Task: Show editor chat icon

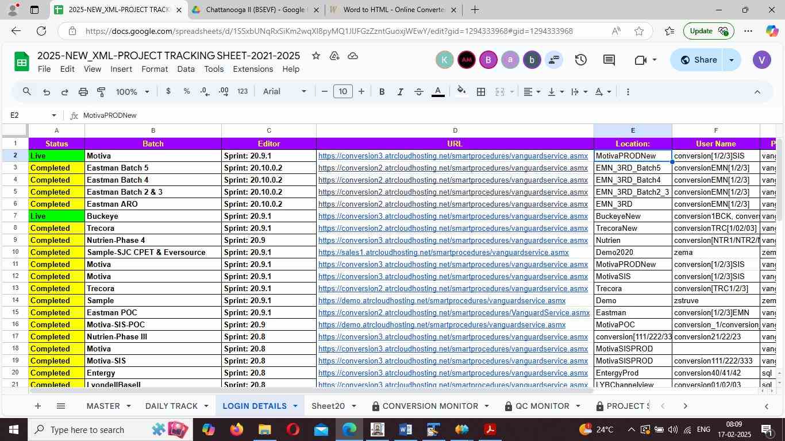Action: 554,60
